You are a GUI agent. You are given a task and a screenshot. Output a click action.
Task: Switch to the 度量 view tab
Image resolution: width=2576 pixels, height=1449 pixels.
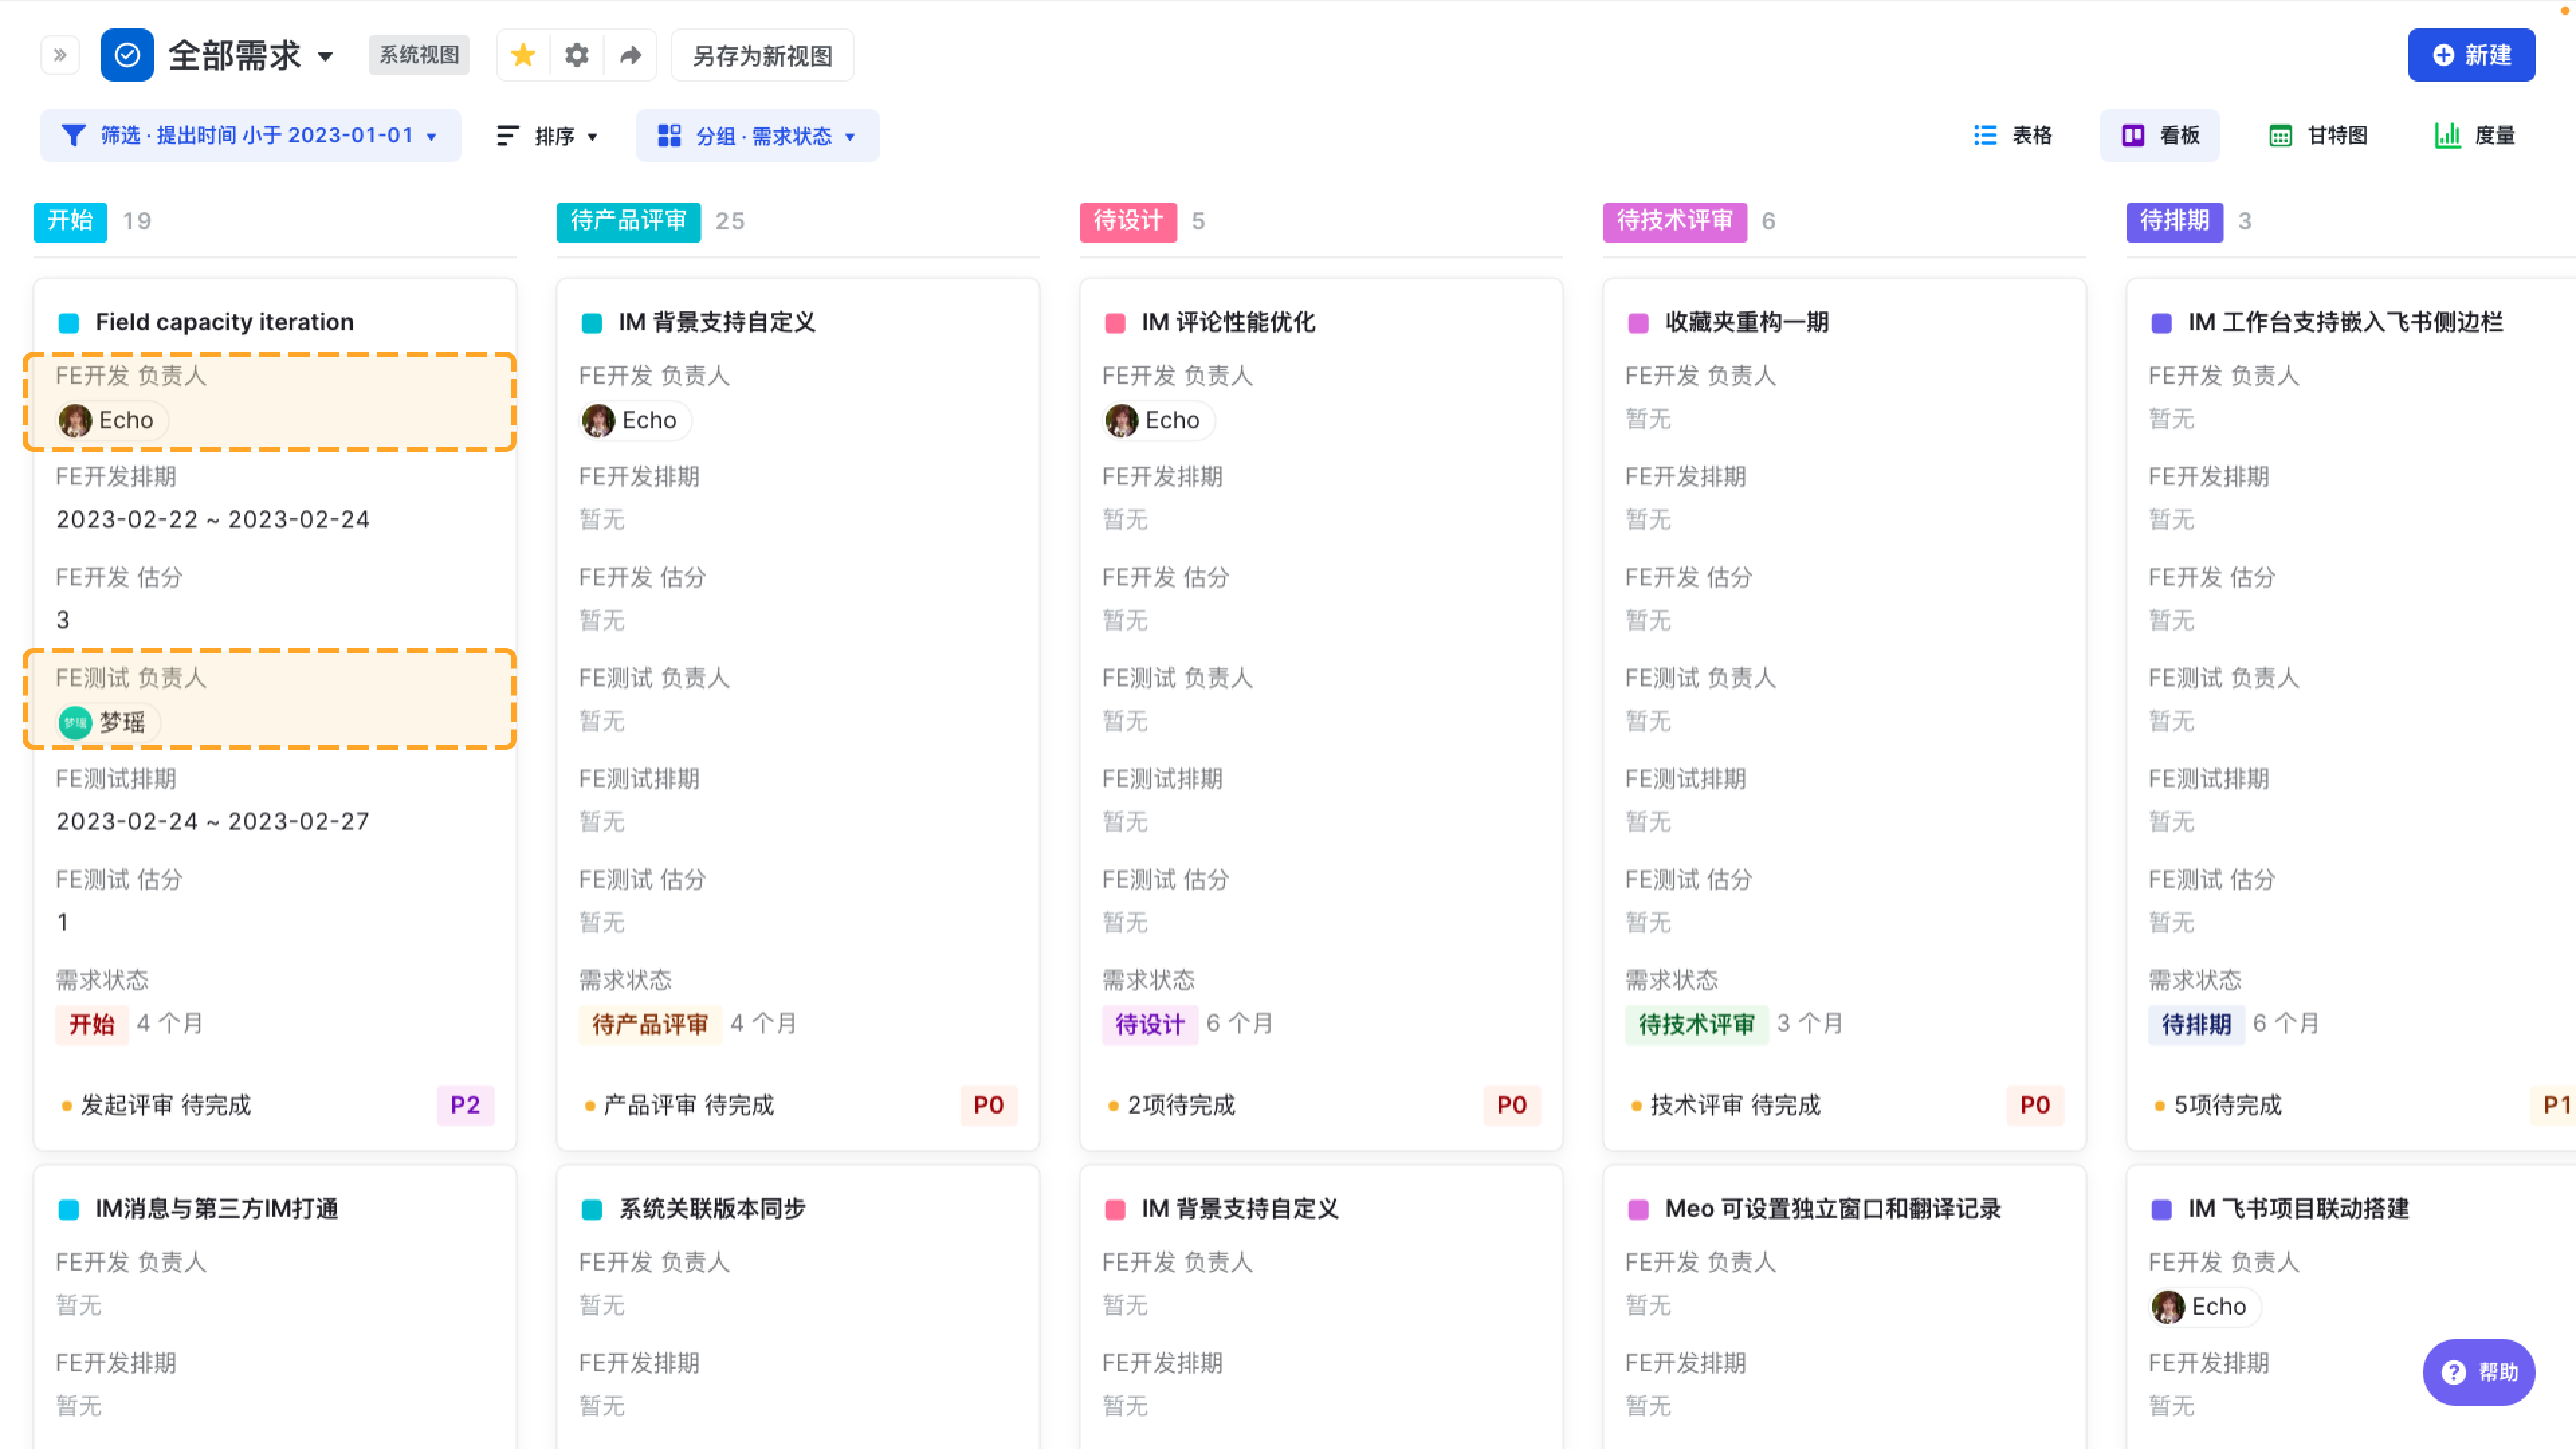2474,135
